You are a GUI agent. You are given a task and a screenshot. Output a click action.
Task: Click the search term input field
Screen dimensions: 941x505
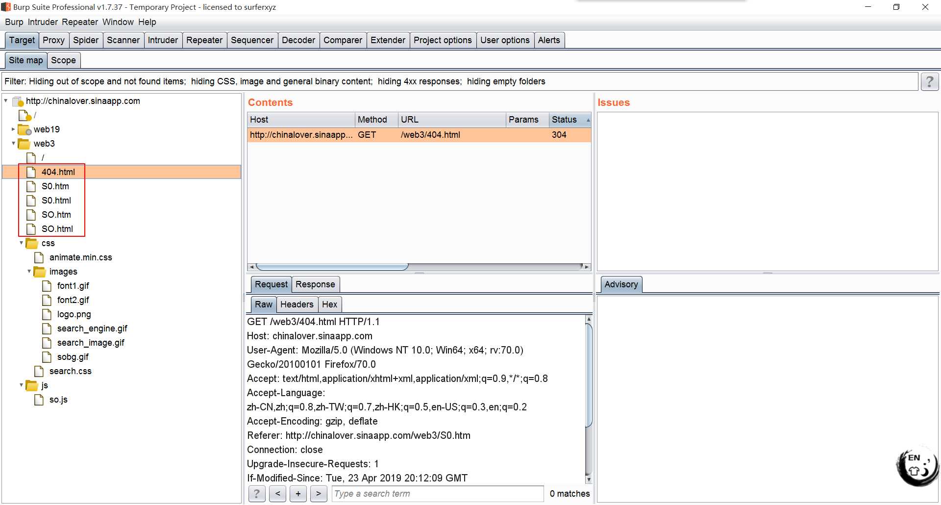click(x=438, y=494)
